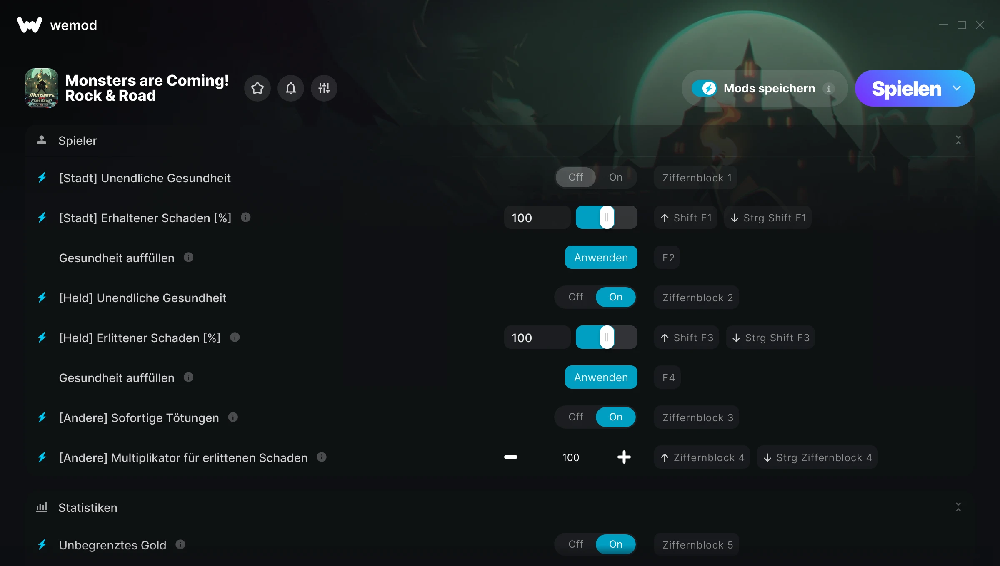Turn off [Held] Unendliche Gesundheit
Viewport: 1000px width, 566px height.
coord(576,297)
